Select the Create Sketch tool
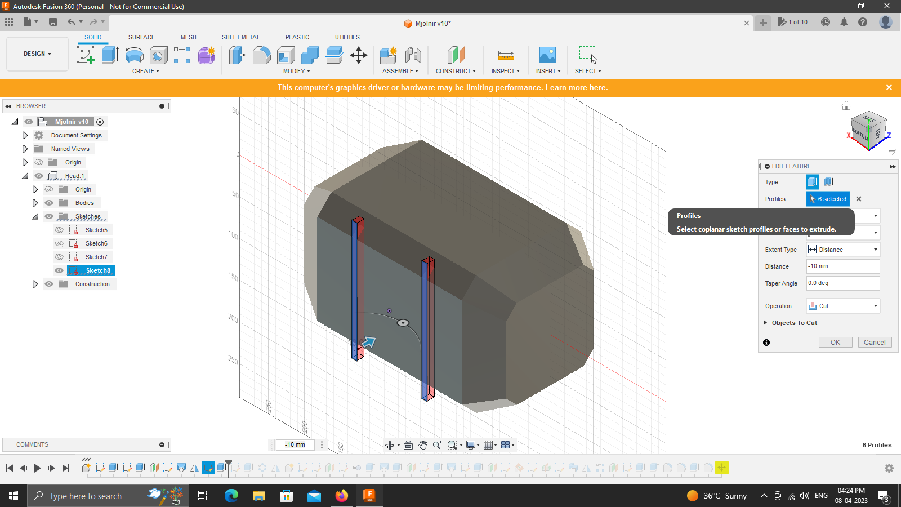This screenshot has width=901, height=507. tap(86, 55)
